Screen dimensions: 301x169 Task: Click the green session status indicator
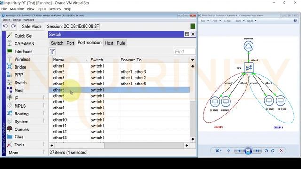pos(193,26)
